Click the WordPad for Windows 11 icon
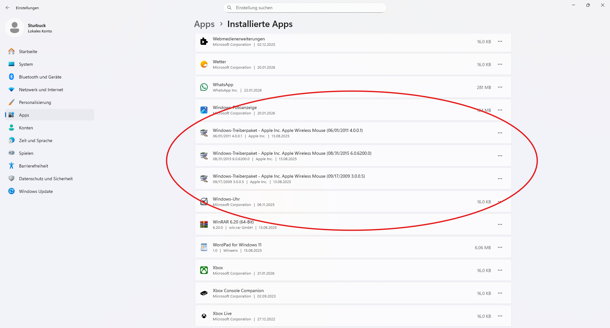The image size is (610, 328). (204, 247)
